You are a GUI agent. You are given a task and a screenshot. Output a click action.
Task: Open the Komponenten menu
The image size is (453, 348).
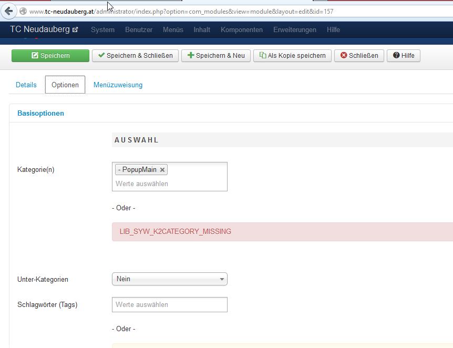tap(242, 30)
